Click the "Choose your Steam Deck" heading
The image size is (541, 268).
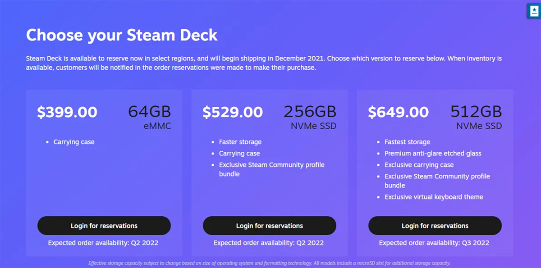pyautogui.click(x=122, y=35)
